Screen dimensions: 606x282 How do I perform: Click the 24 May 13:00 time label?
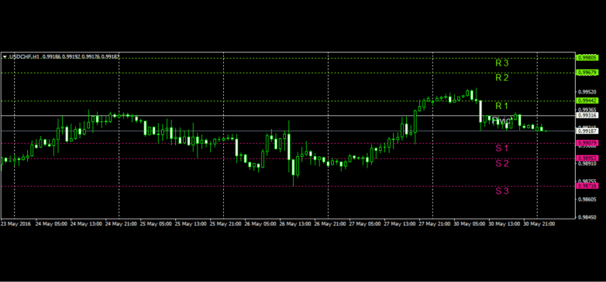click(x=86, y=223)
